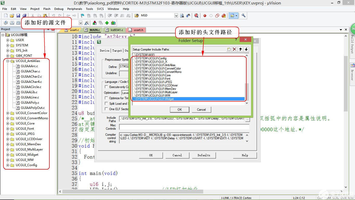Expand the UCGUI_Config group
Viewport: 355px width, 200px height.
pos(8,165)
